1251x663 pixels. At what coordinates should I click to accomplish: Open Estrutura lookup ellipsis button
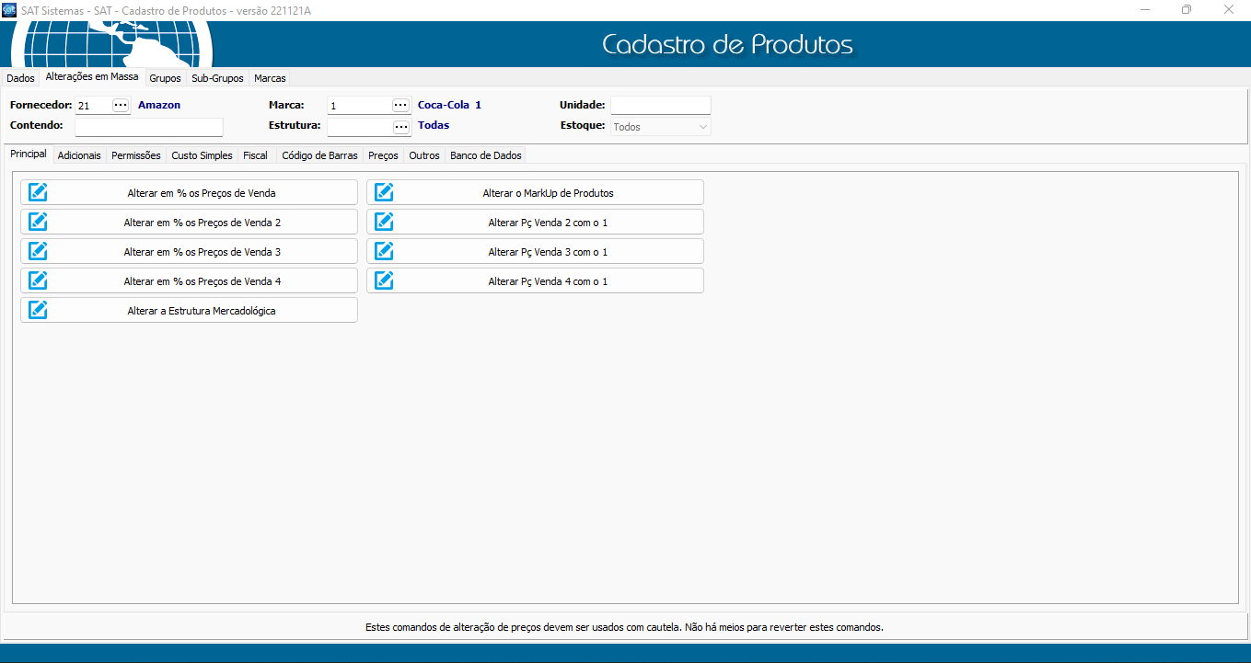tap(400, 127)
